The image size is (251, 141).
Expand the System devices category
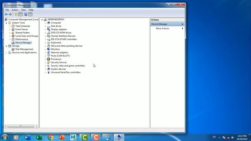tap(45, 69)
